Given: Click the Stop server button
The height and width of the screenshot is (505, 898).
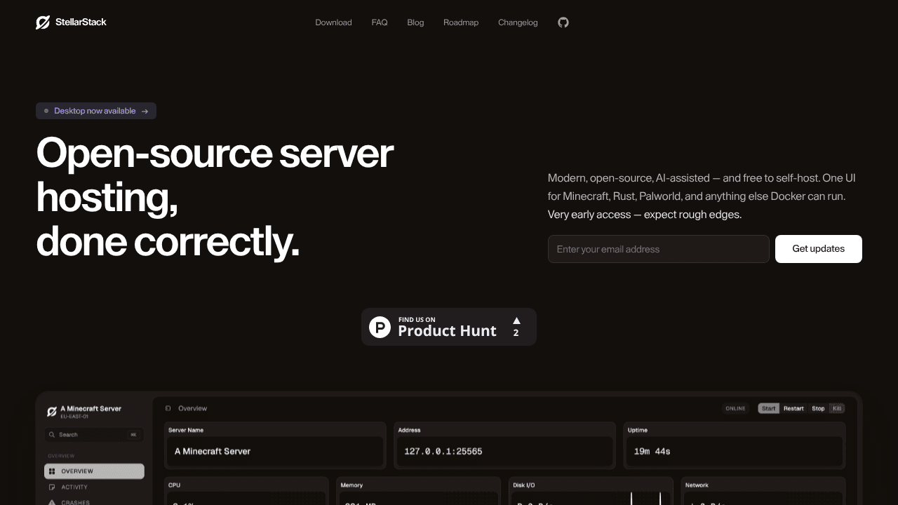Looking at the screenshot, I should coord(818,408).
